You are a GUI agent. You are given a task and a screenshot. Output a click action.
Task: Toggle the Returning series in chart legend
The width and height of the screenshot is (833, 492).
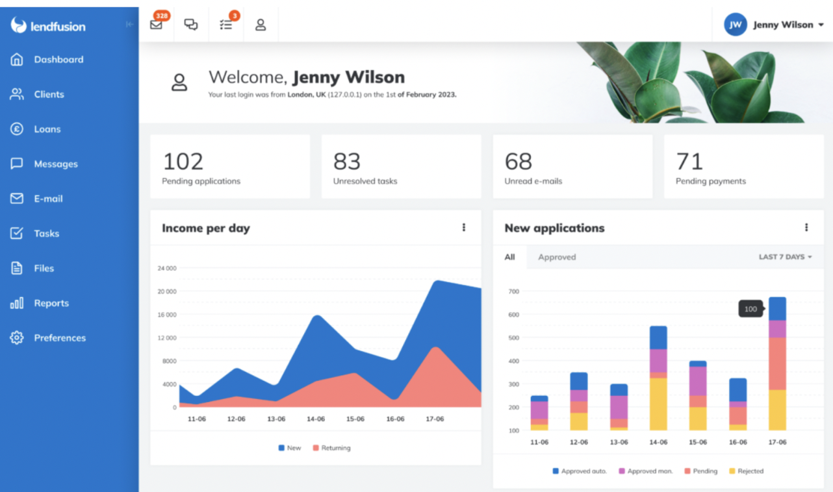pos(331,448)
